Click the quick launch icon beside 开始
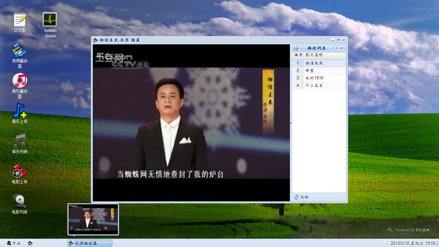 click(30, 243)
